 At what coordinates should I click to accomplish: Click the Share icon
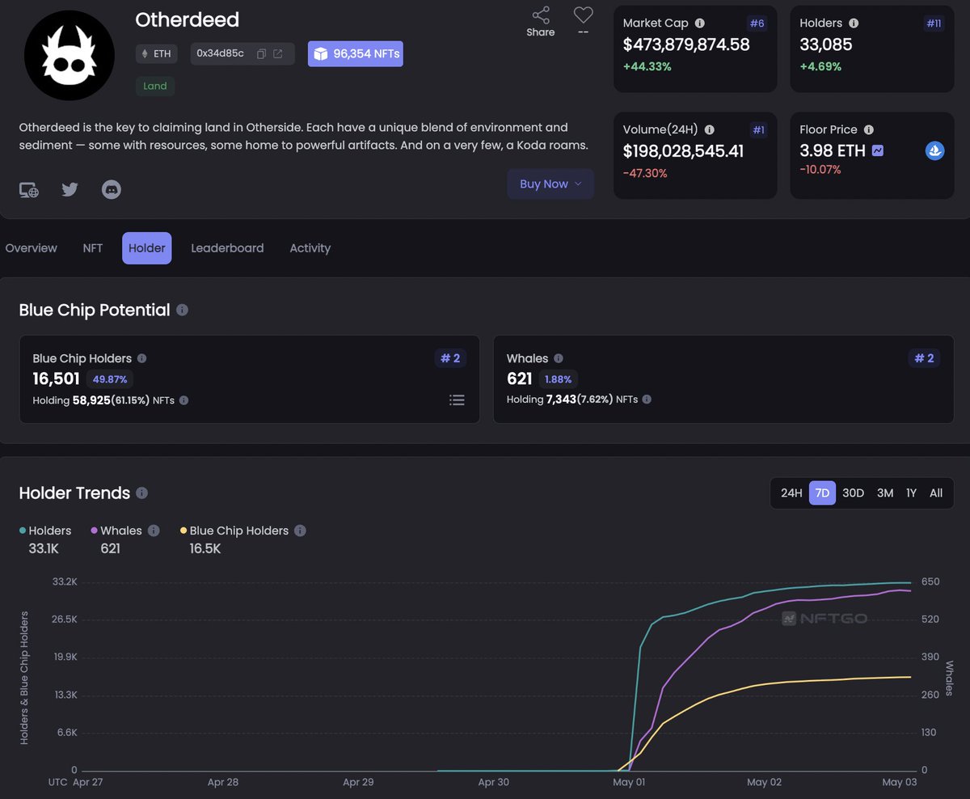click(x=541, y=15)
